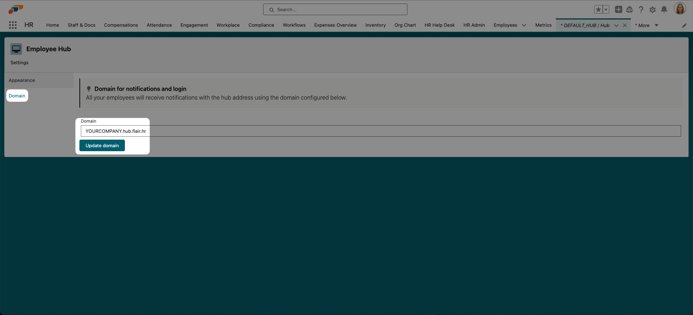
Task: Click the favorites star icon
Action: pos(598,10)
